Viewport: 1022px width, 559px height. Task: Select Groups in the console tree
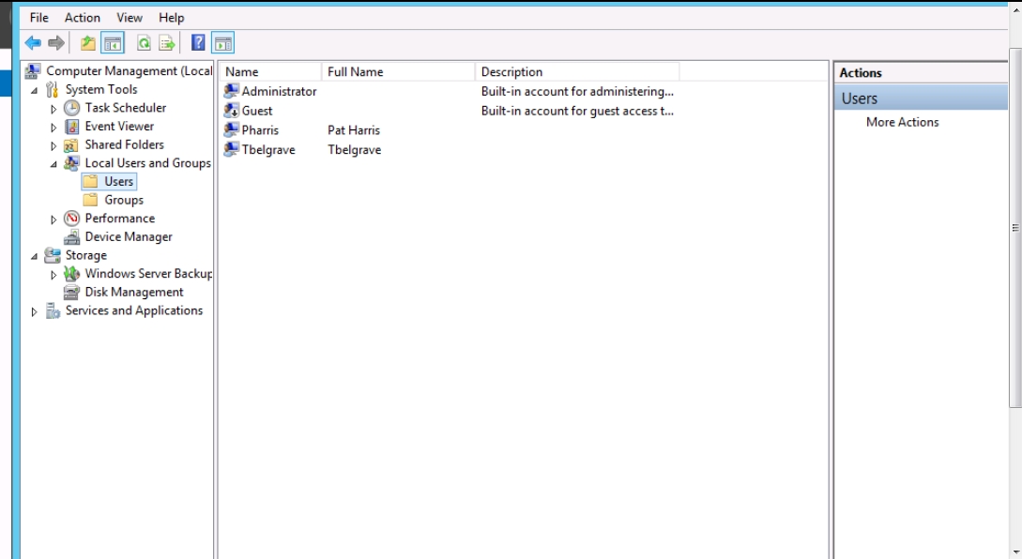[x=124, y=200]
